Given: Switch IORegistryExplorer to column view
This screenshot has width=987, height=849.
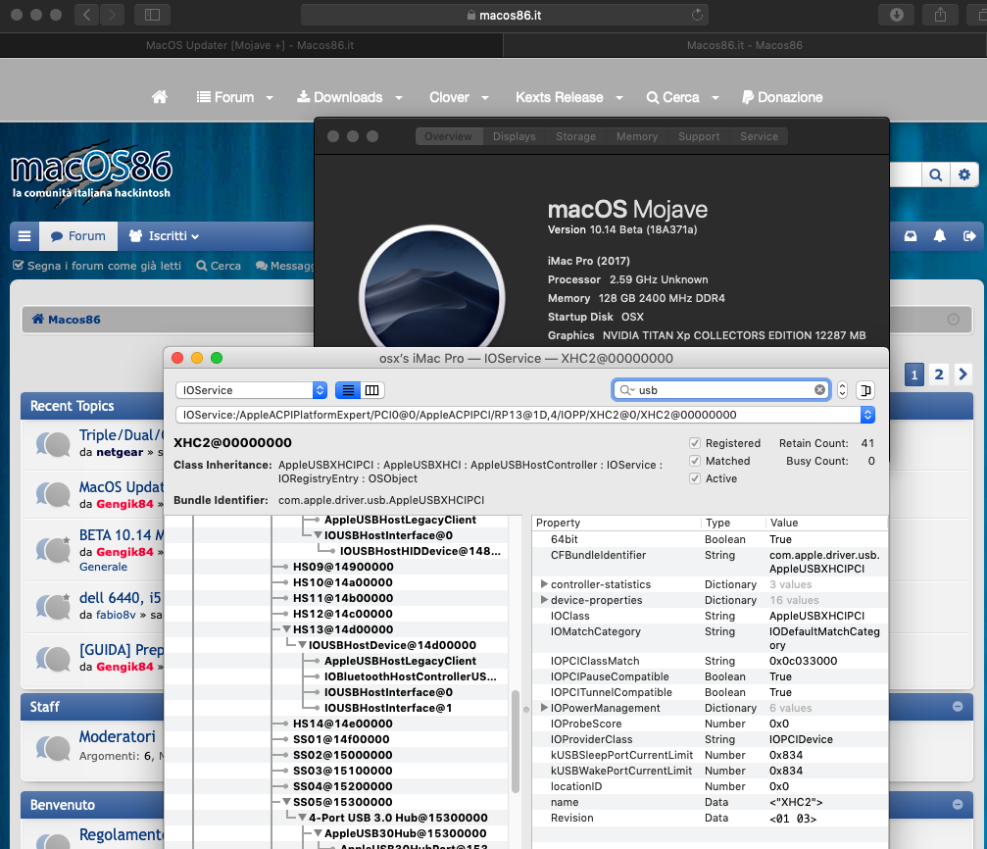Looking at the screenshot, I should (x=372, y=390).
